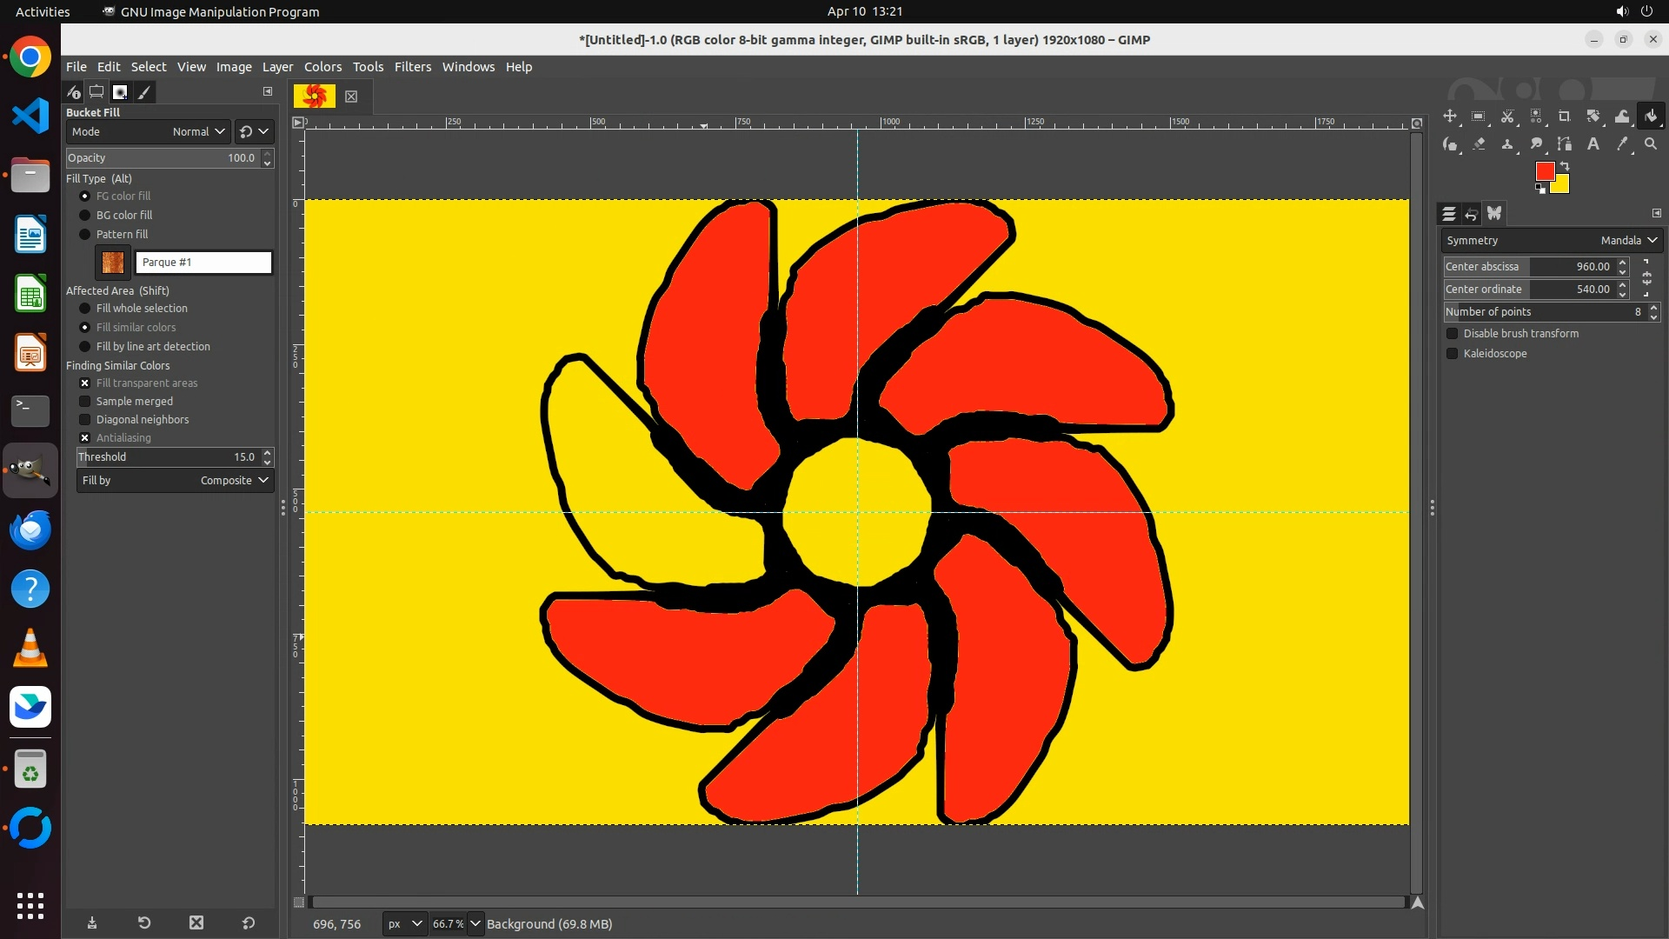Activate the Zoom magnifier tool
The image size is (1669, 939).
coord(1651,144)
